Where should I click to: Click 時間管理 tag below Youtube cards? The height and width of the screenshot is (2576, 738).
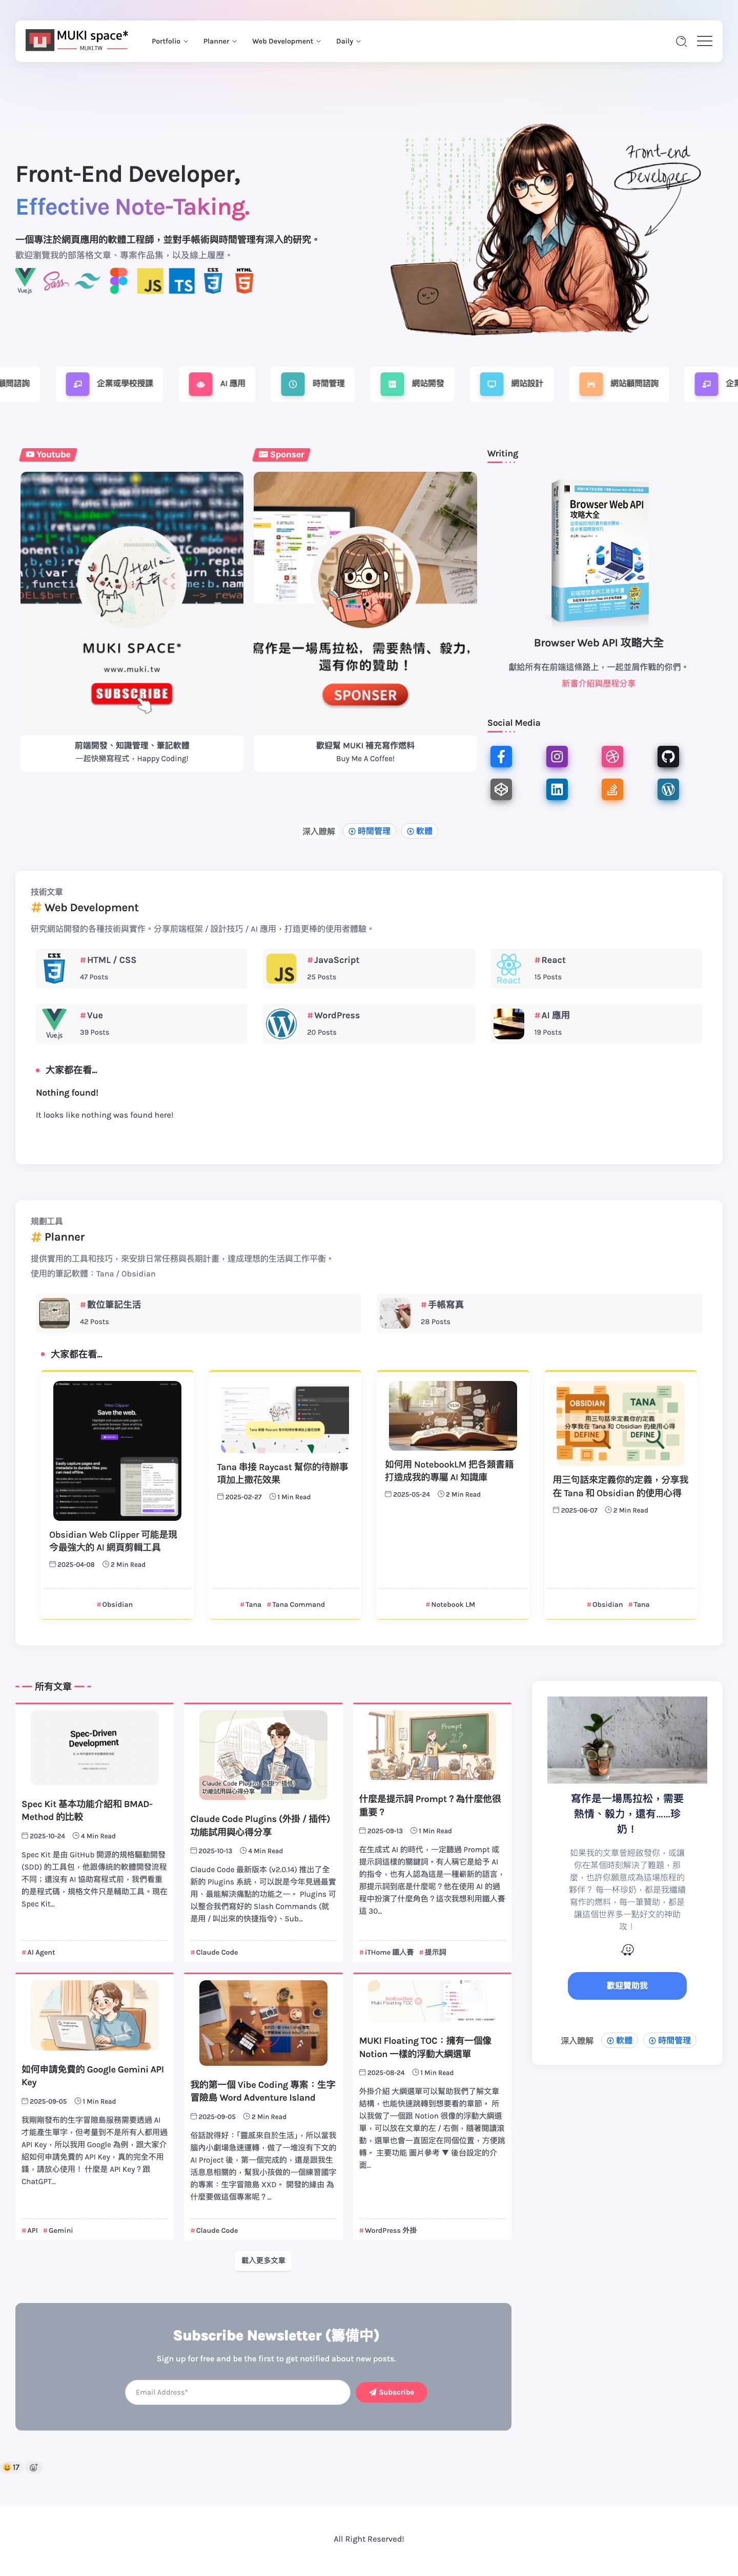pyautogui.click(x=369, y=831)
